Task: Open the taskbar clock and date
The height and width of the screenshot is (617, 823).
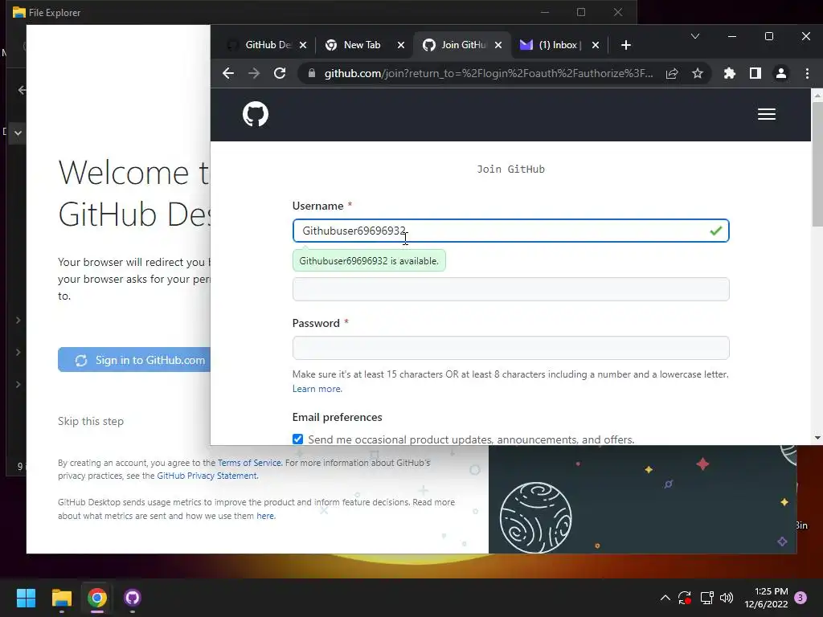Action: click(766, 598)
